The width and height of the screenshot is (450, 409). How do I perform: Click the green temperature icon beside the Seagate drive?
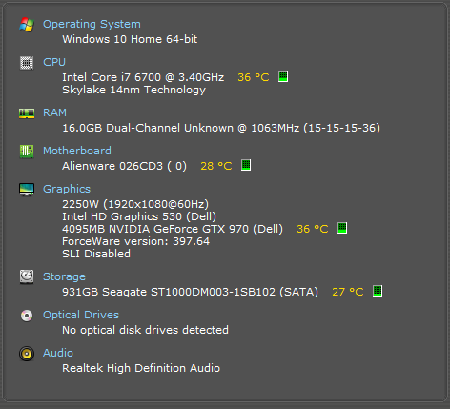378,291
